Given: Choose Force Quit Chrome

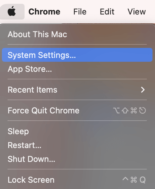Looking at the screenshot, I should 77,111.
